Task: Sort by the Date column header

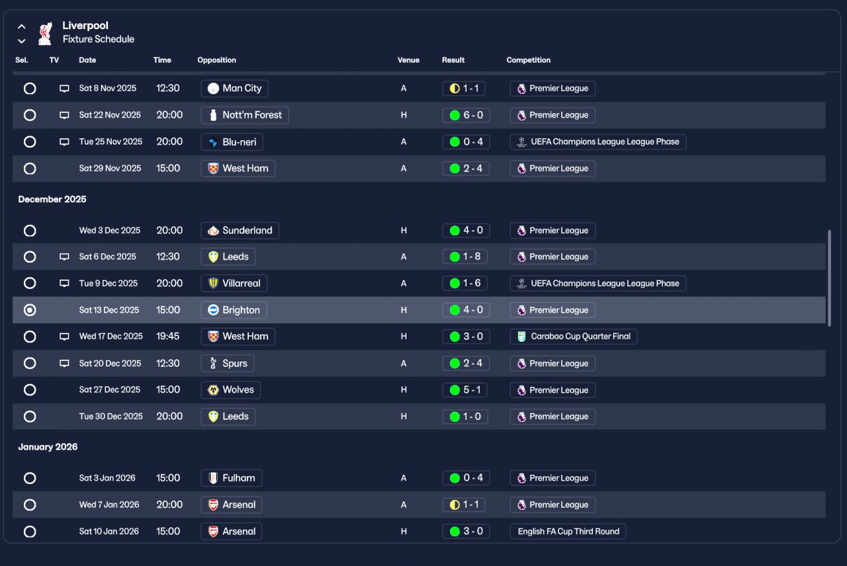Action: [x=87, y=60]
